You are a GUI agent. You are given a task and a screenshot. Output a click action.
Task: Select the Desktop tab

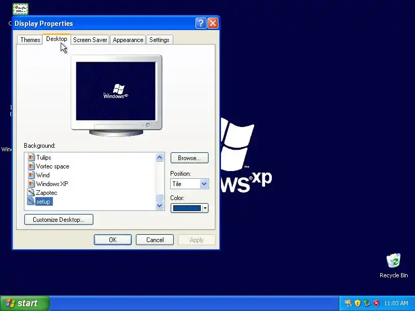click(x=57, y=39)
